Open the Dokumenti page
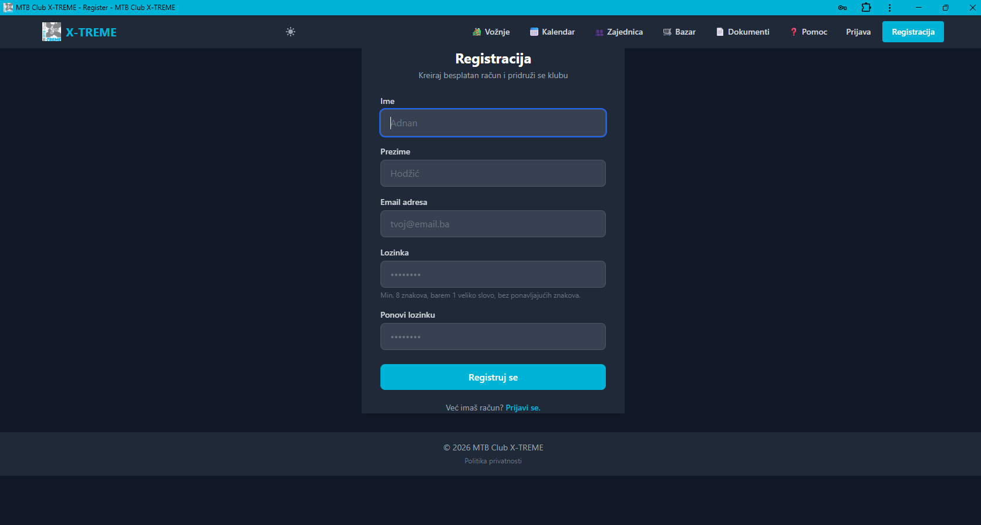The height and width of the screenshot is (525, 981). pos(743,32)
